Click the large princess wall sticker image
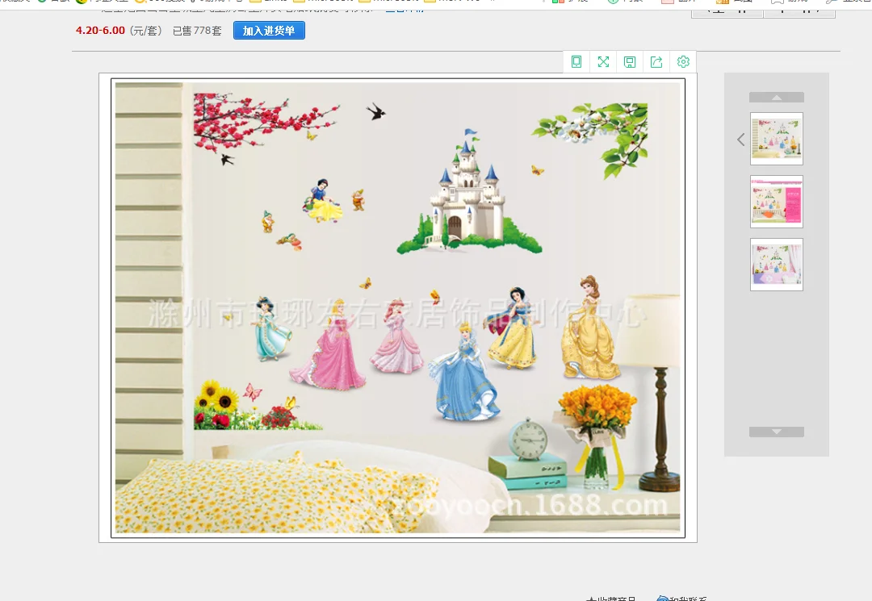872x601 pixels. (x=397, y=308)
